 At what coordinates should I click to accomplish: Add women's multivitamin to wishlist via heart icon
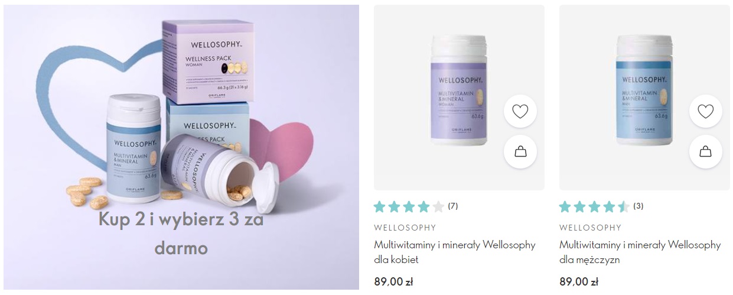point(520,111)
